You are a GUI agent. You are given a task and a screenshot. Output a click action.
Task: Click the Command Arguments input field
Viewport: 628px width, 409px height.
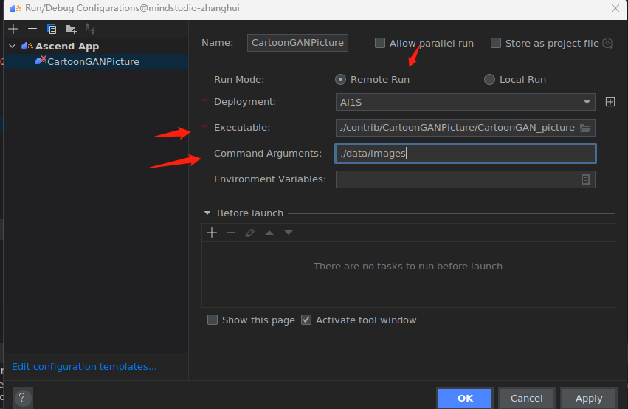465,154
